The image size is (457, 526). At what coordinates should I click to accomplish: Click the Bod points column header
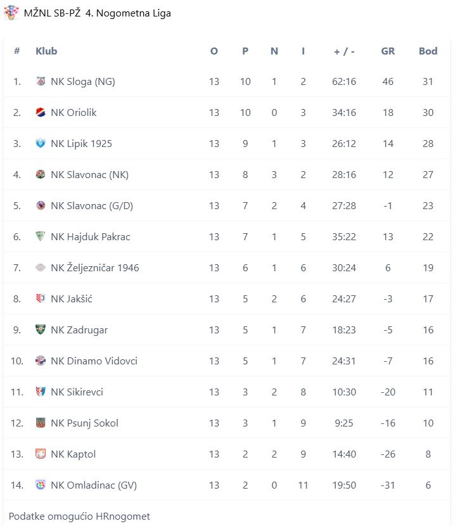pyautogui.click(x=428, y=51)
